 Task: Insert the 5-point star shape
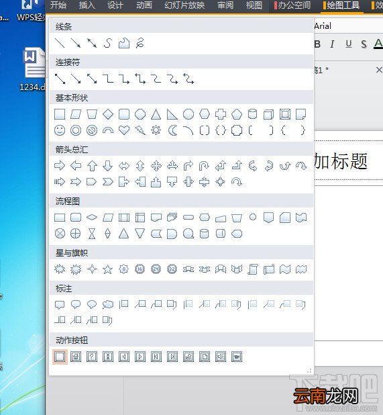pos(108,269)
